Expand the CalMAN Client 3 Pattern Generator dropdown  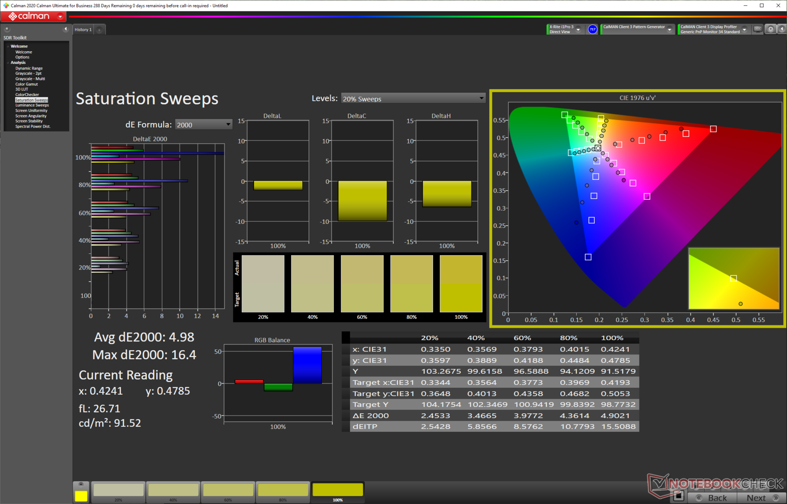pyautogui.click(x=669, y=29)
